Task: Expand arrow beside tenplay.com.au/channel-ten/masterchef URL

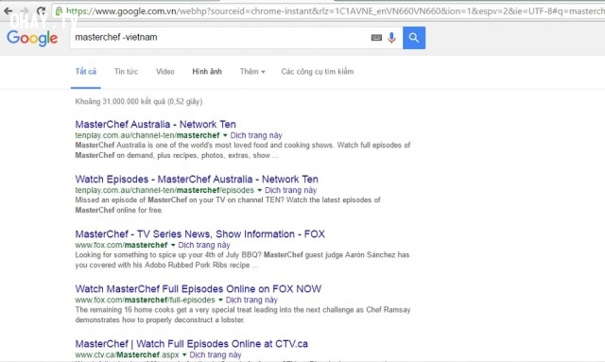Action: click(x=225, y=135)
